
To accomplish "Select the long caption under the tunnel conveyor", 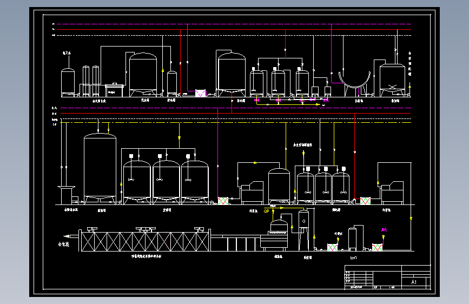I will pos(146,256).
